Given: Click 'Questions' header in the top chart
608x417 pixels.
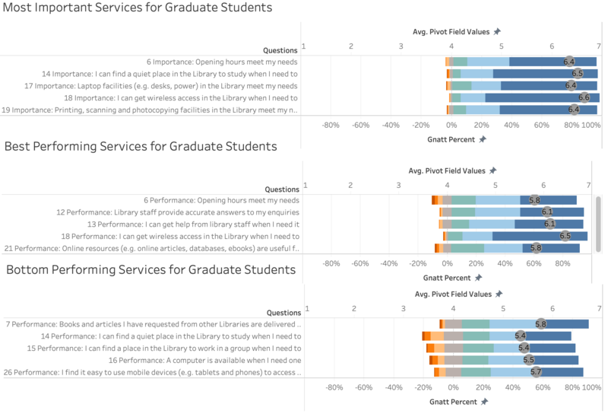Looking at the screenshot, I should tap(280, 50).
